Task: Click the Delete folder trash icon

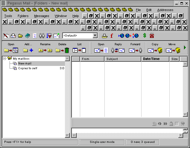Action: click(63, 50)
